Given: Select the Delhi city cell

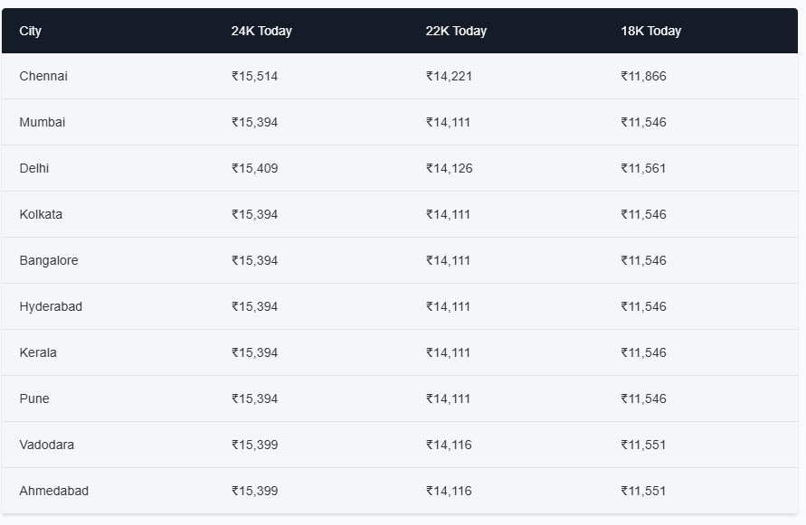Looking at the screenshot, I should coord(34,168).
